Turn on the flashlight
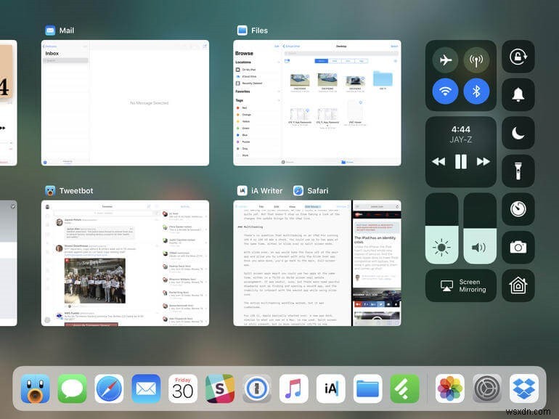This screenshot has width=559, height=419. click(x=518, y=171)
